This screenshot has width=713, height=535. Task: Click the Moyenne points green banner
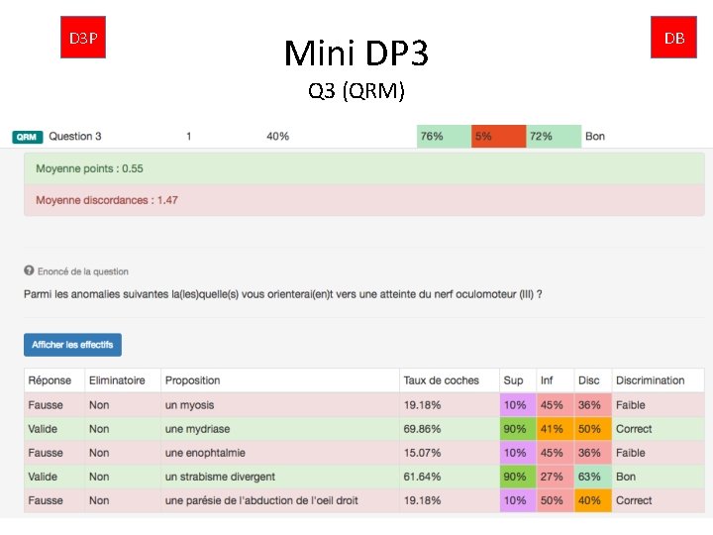point(364,168)
